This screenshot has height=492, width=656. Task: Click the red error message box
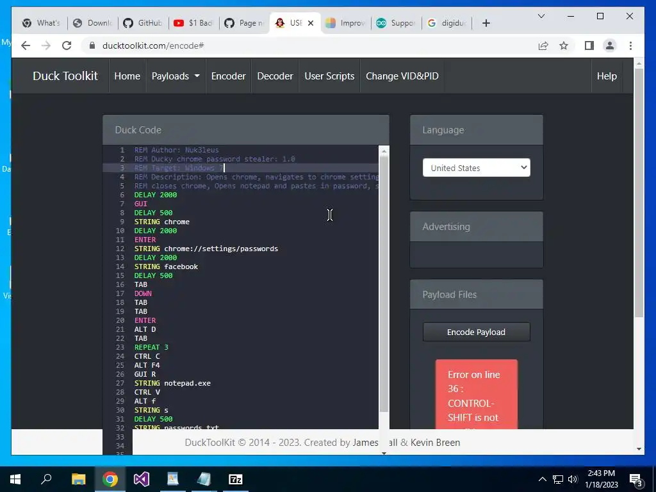476,394
